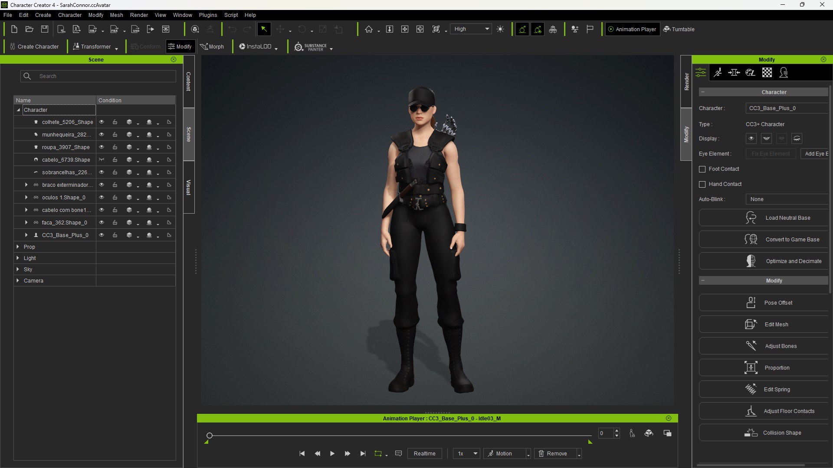Click the Character name field CC3_Base_Plus_0
Image resolution: width=833 pixels, height=468 pixels.
(x=787, y=108)
